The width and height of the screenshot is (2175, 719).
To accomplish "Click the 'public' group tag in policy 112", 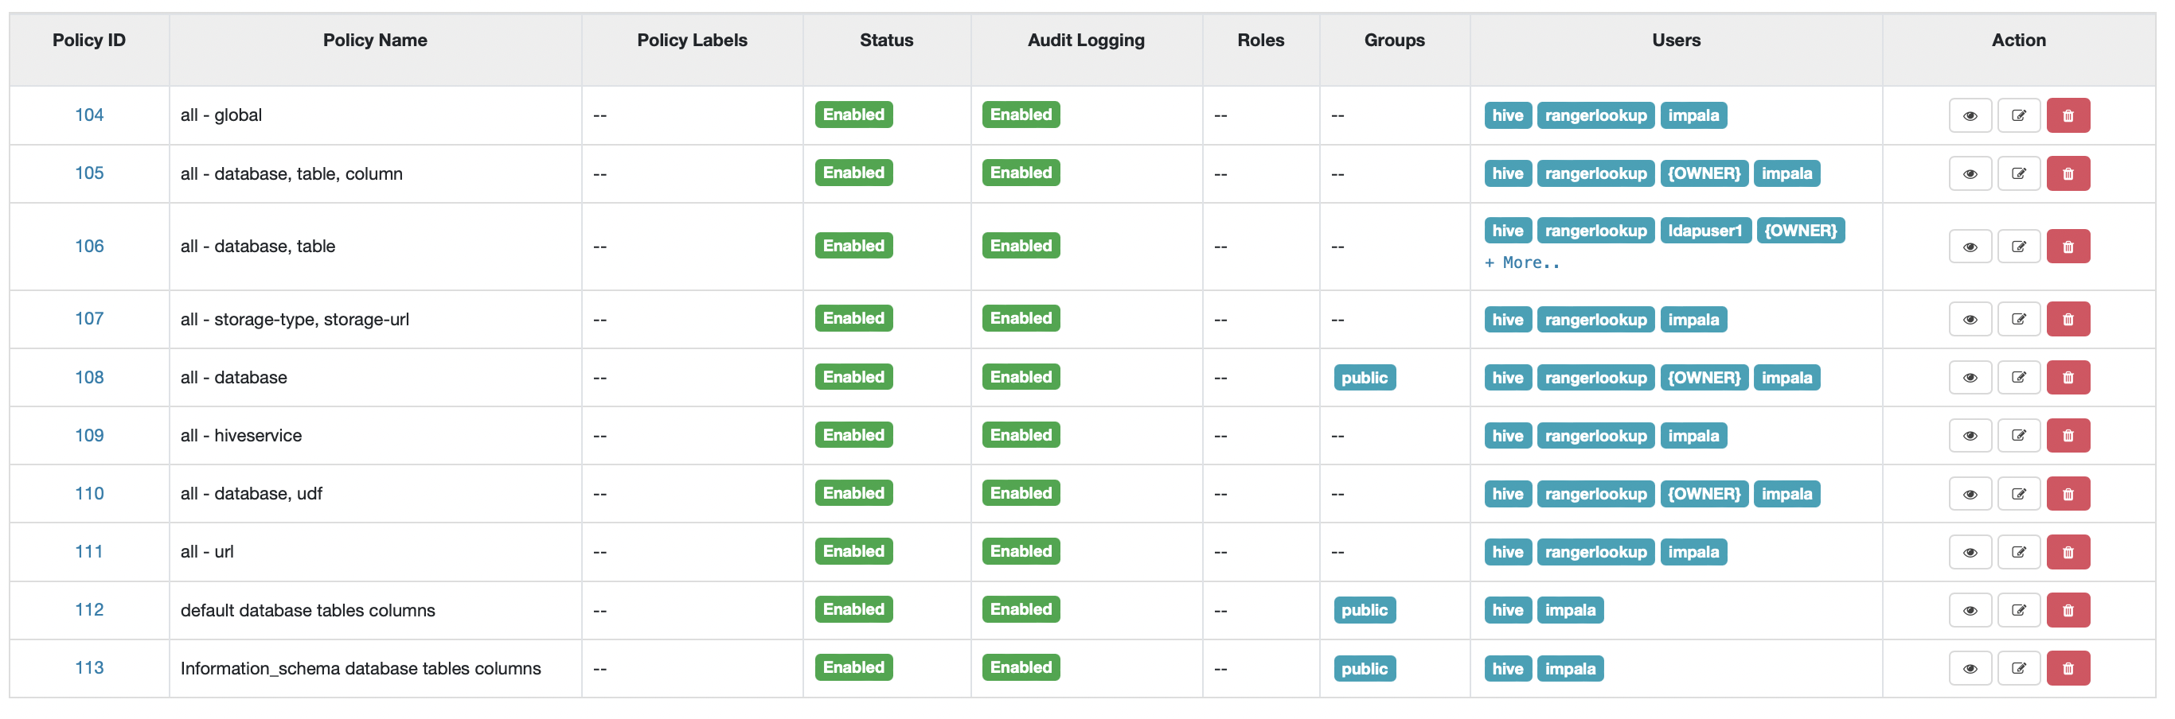I will 1364,610.
